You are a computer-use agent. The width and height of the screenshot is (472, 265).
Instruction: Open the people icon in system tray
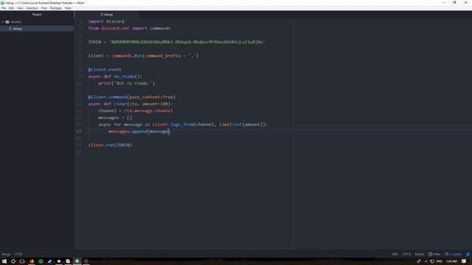point(419,261)
